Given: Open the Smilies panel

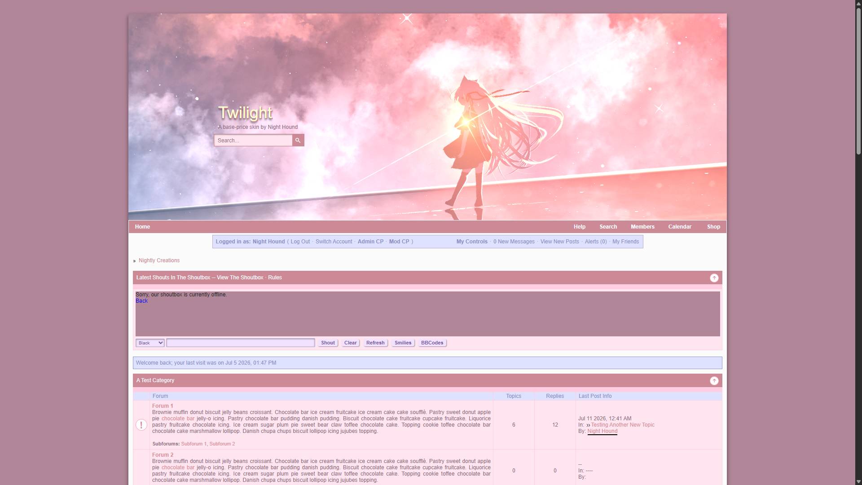Looking at the screenshot, I should point(403,343).
